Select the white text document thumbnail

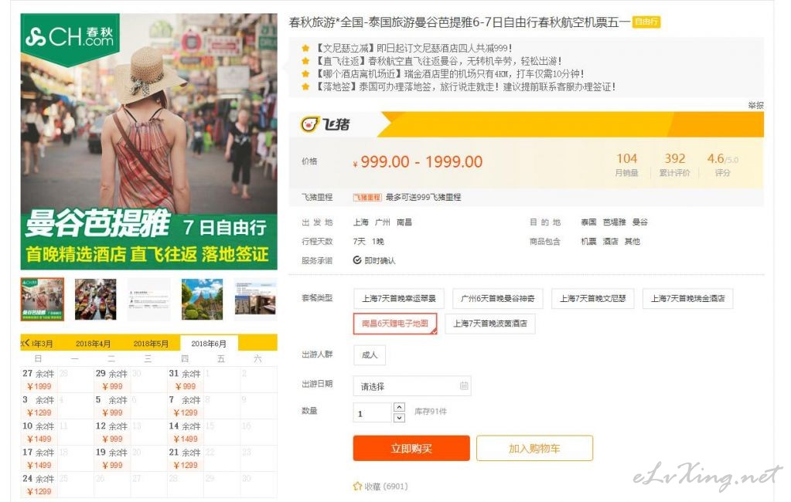[x=148, y=299]
